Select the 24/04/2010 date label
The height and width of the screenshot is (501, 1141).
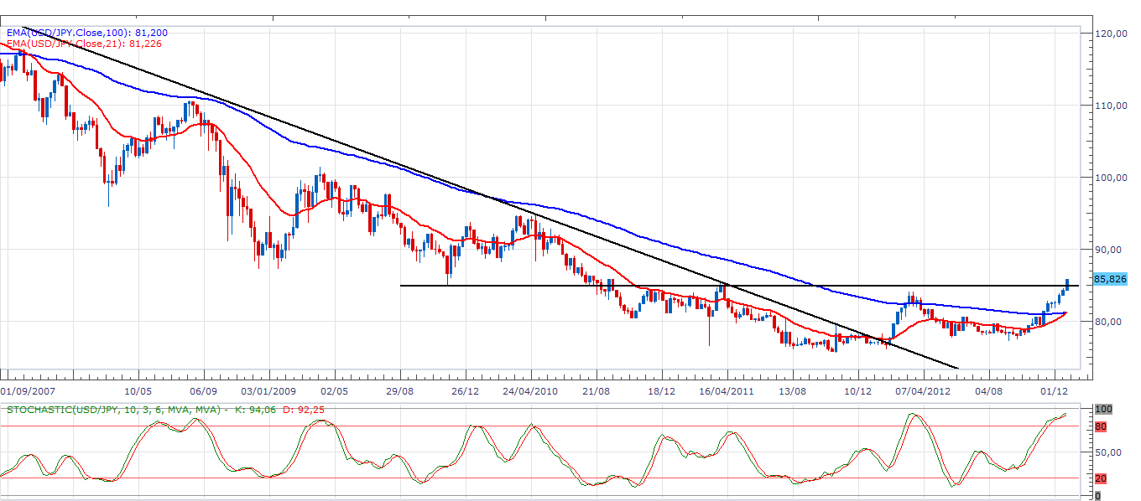531,390
